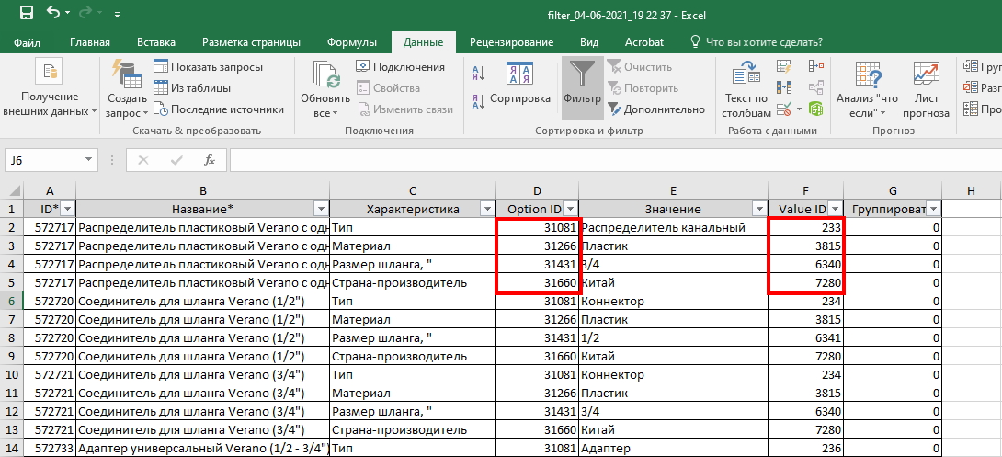Expand filter arrow on Value ID column

[834, 209]
